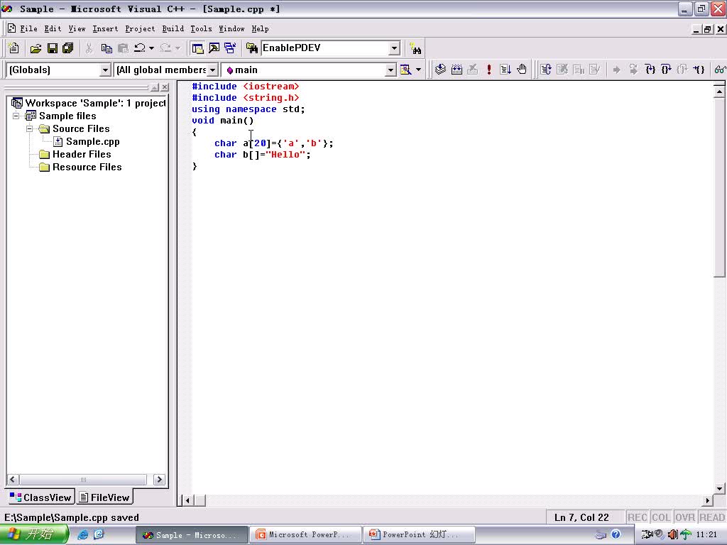Close the workspace panel with X
This screenshot has height=545, width=727.
pyautogui.click(x=165, y=87)
